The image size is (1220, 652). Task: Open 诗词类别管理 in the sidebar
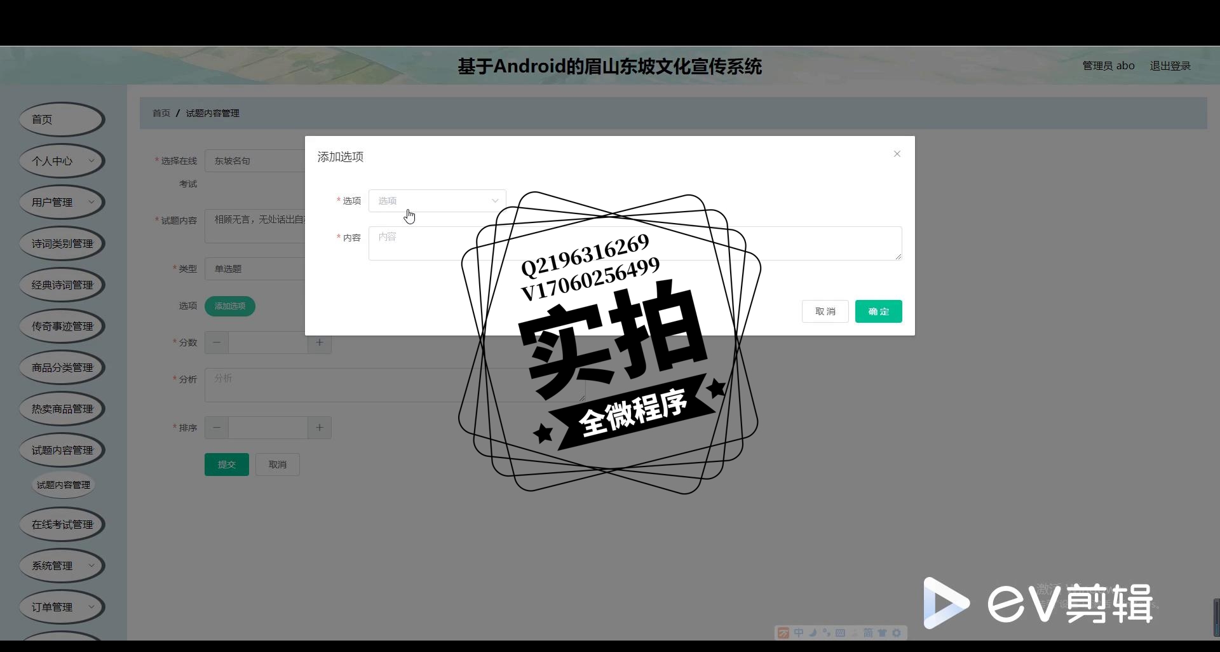pos(62,243)
